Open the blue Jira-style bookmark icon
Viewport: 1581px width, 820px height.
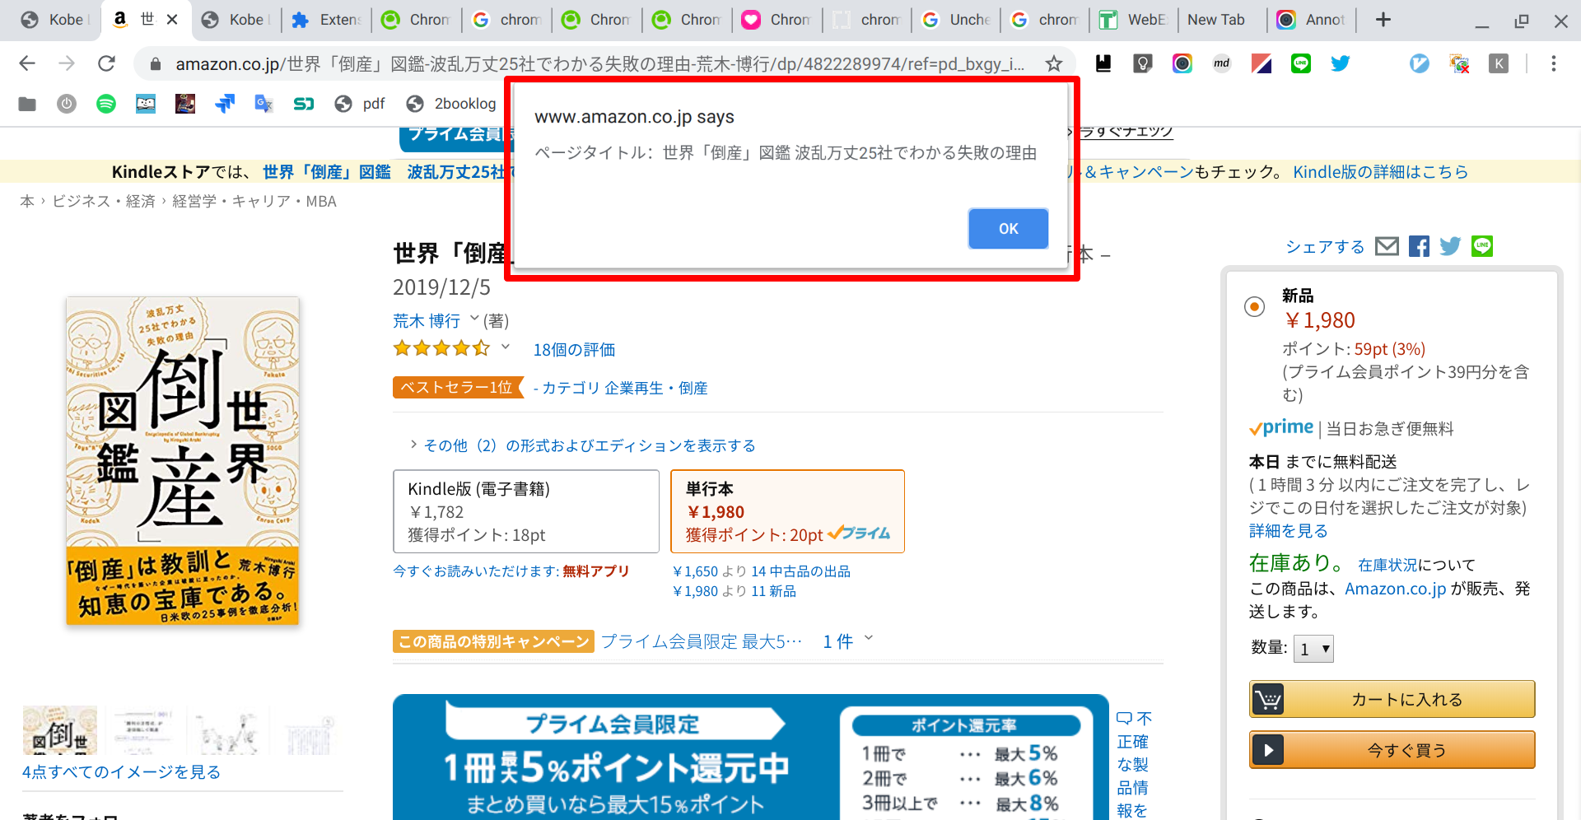pyautogui.click(x=225, y=104)
